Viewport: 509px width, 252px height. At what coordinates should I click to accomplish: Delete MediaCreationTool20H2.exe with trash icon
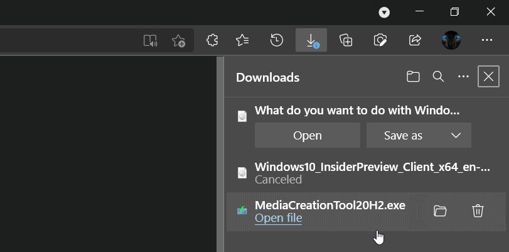click(478, 211)
